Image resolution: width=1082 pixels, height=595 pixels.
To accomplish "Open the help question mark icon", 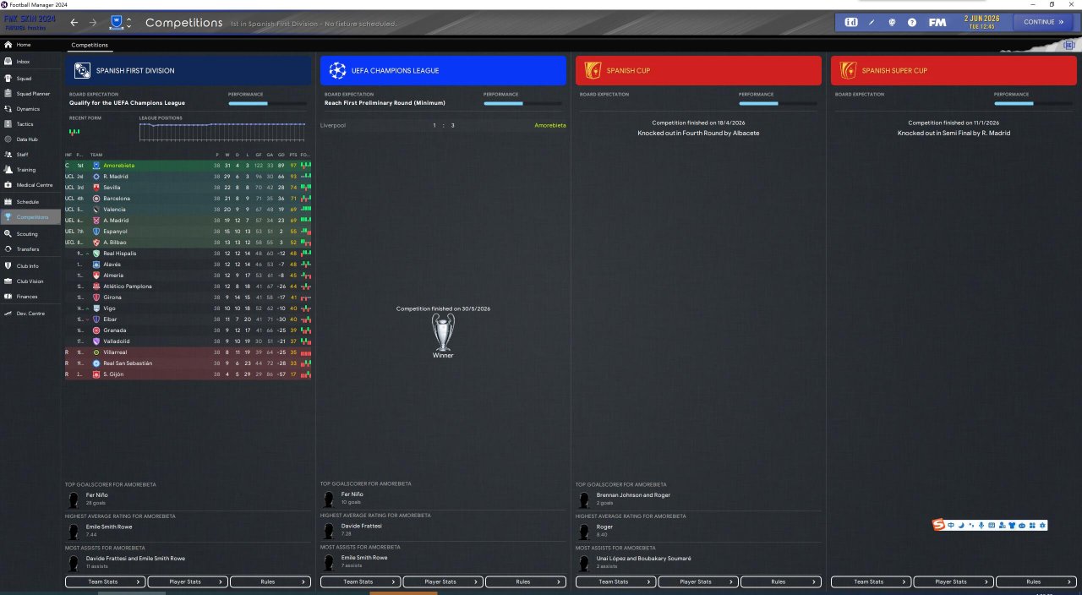I will pos(912,22).
